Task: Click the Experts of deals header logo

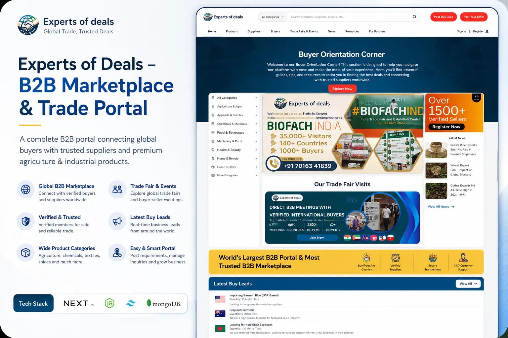Action: [223, 17]
